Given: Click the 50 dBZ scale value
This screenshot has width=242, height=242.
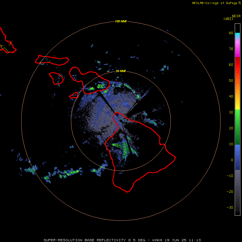Looking at the screenshot, I should point(231,81).
